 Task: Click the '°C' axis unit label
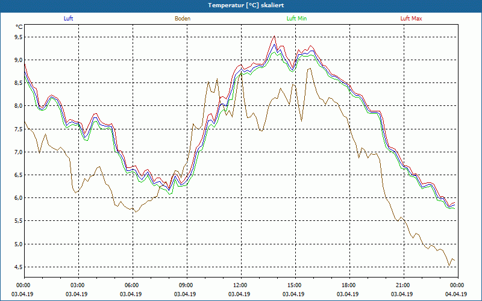[19, 27]
